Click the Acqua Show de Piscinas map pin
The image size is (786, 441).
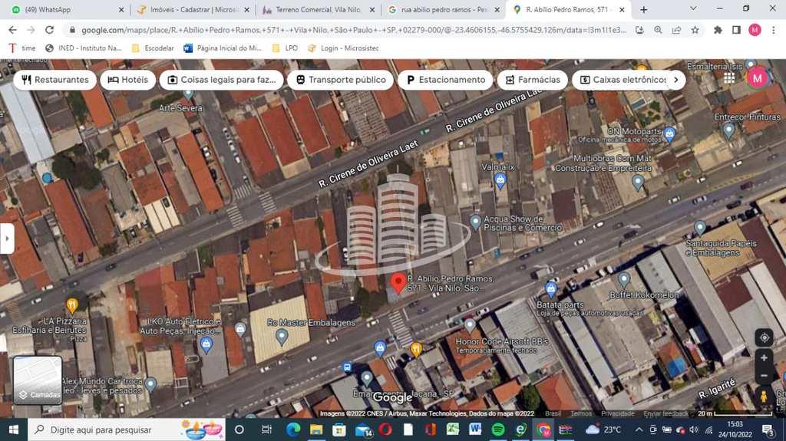coord(475,222)
